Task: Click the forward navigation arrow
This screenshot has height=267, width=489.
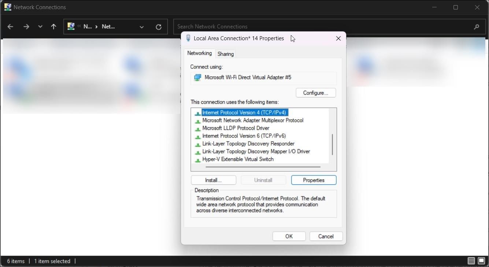Action: (26, 27)
